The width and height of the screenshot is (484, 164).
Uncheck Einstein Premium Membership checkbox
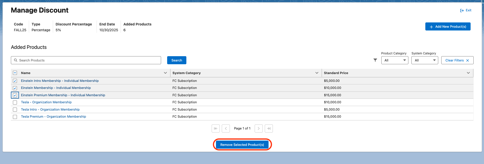coord(15,95)
